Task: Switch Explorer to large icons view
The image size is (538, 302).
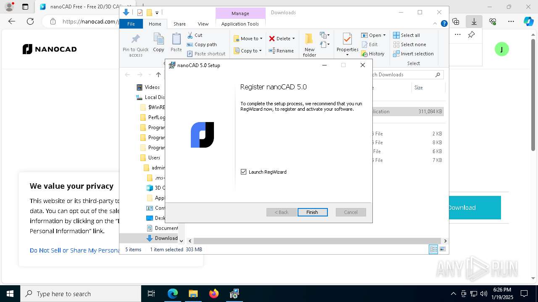Action: [442, 249]
